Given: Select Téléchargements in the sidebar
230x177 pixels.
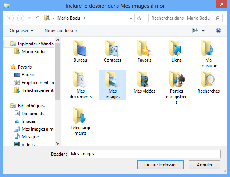Looking at the screenshot, I should (x=34, y=90).
